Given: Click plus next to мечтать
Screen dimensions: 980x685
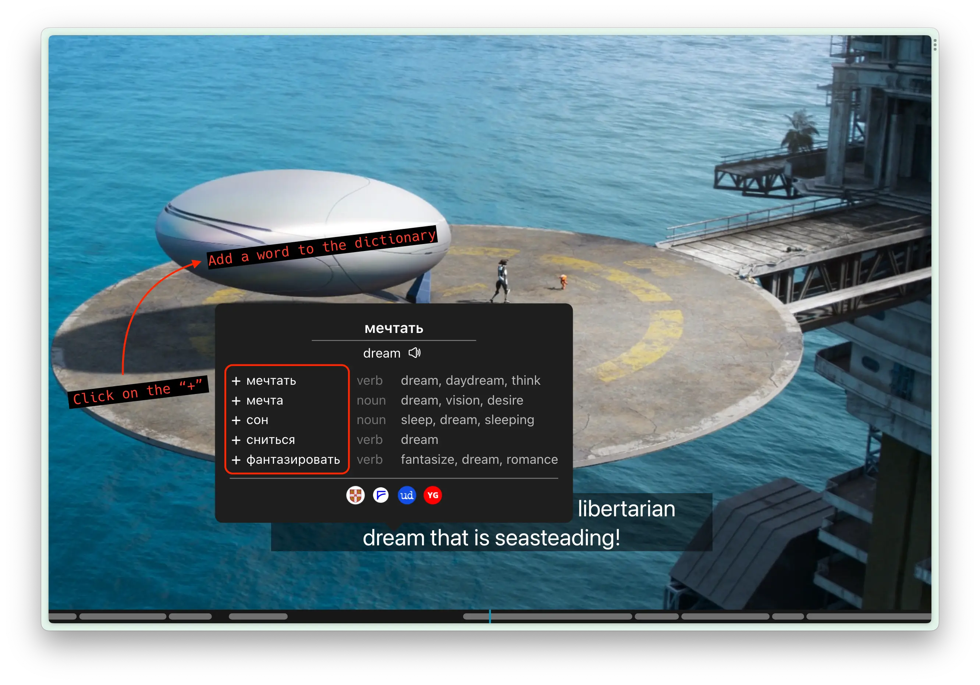Looking at the screenshot, I should [236, 381].
